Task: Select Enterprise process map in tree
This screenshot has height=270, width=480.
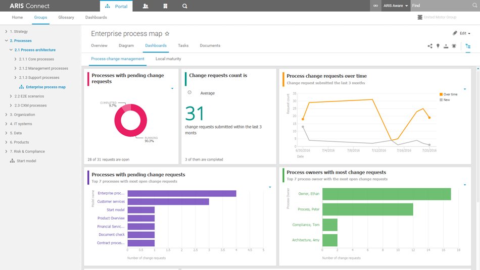Action: (x=45, y=87)
